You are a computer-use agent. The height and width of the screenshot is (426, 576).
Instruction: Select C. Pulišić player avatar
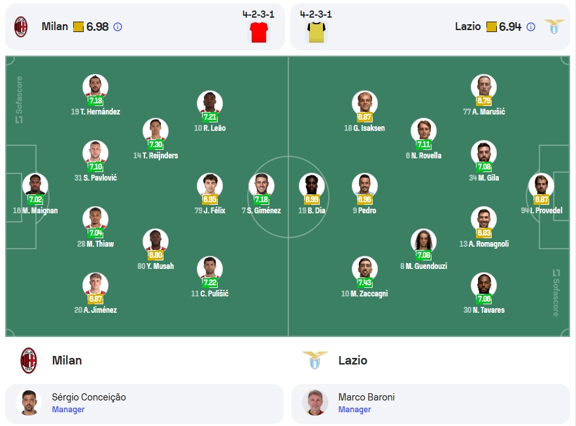(x=210, y=269)
